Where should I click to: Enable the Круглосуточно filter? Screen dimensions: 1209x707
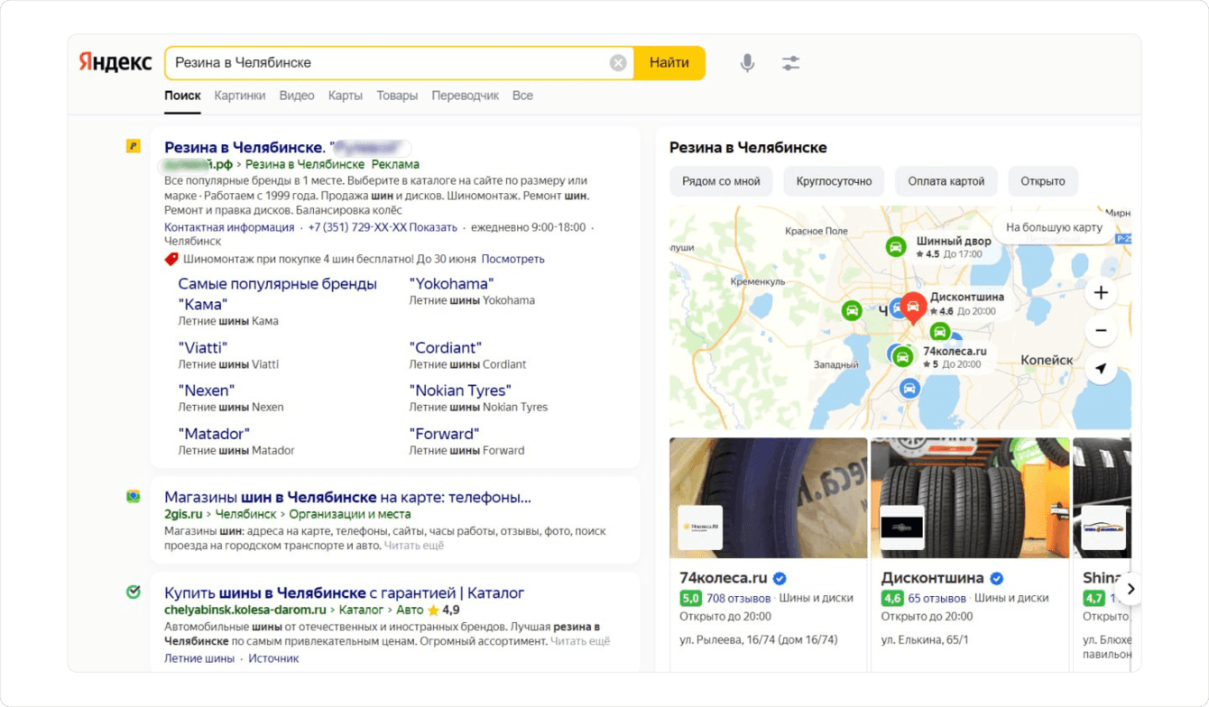point(834,181)
